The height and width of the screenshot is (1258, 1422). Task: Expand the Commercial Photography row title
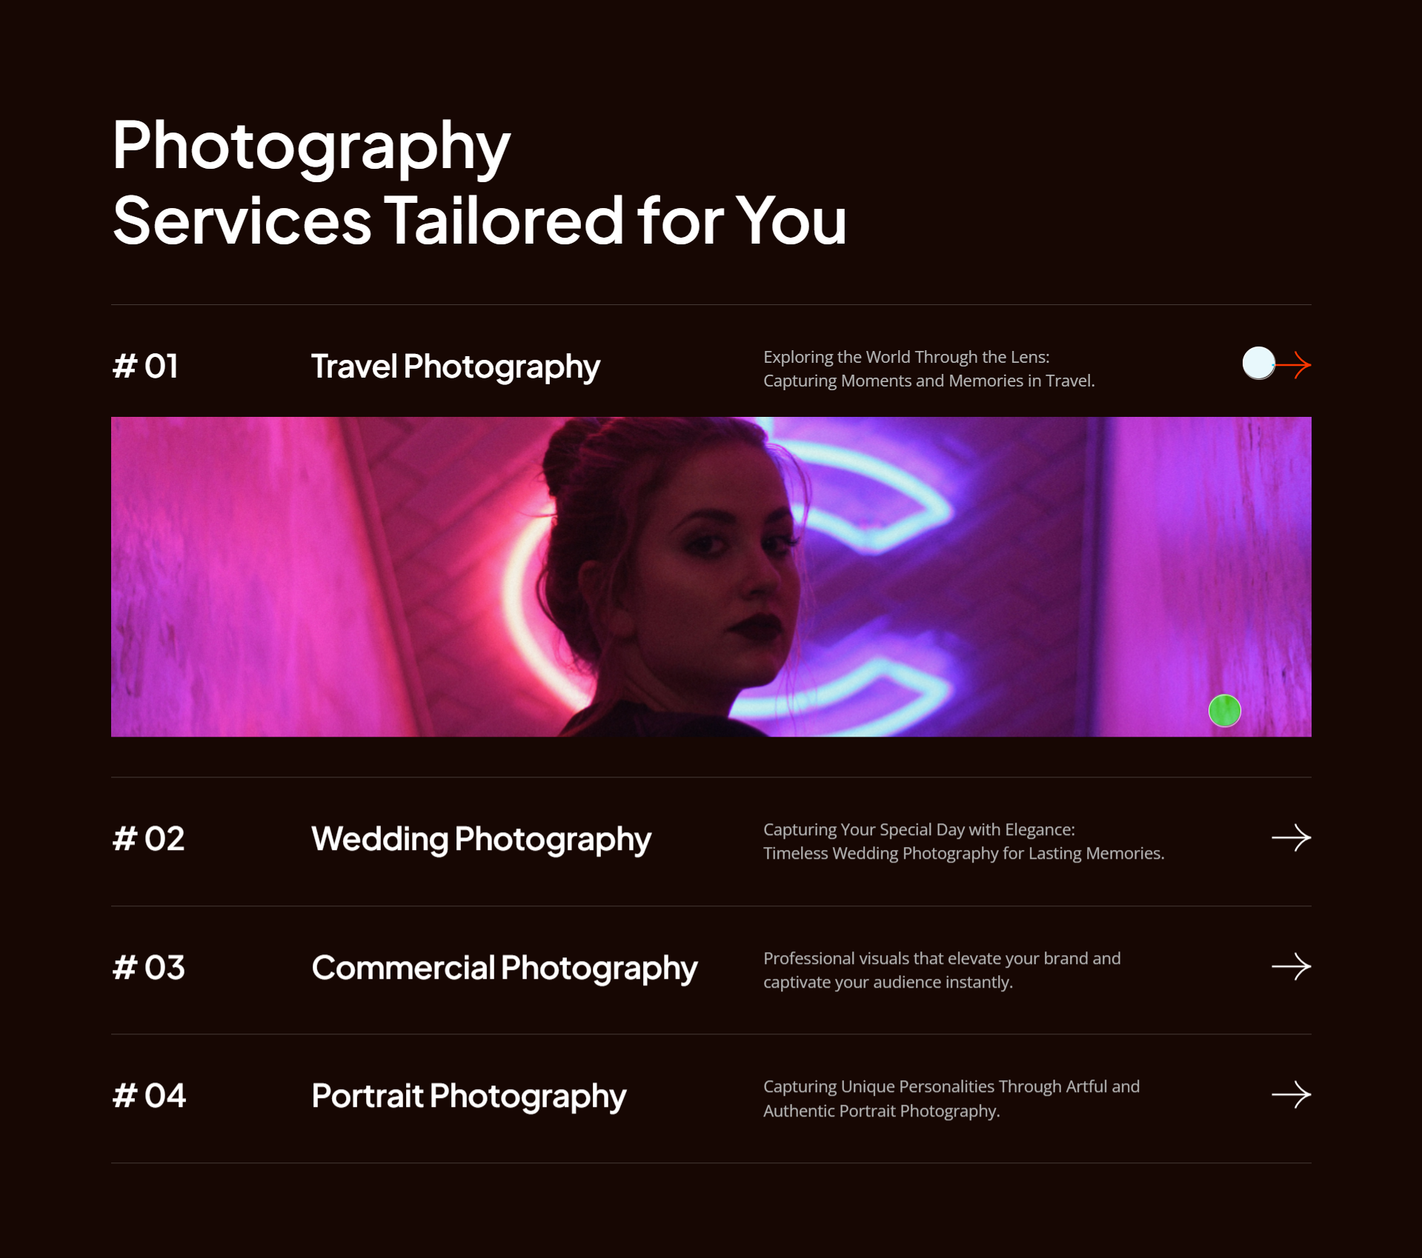click(x=504, y=968)
